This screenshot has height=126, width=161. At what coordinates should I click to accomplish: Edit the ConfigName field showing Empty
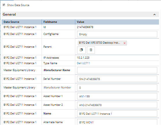117,34
